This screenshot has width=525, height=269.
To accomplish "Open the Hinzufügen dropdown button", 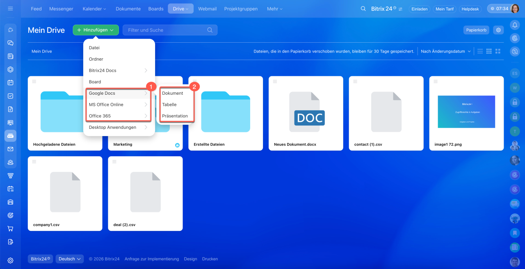I will [x=96, y=30].
